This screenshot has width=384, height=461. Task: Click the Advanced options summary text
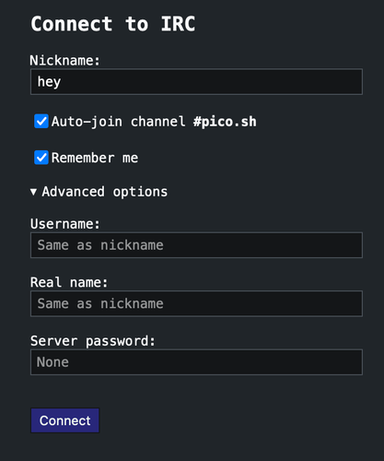pyautogui.click(x=105, y=192)
